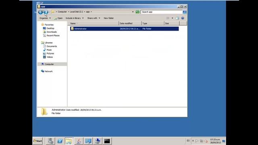Show hidden tray icons arrow
The height and width of the screenshot is (145, 258).
193,141
